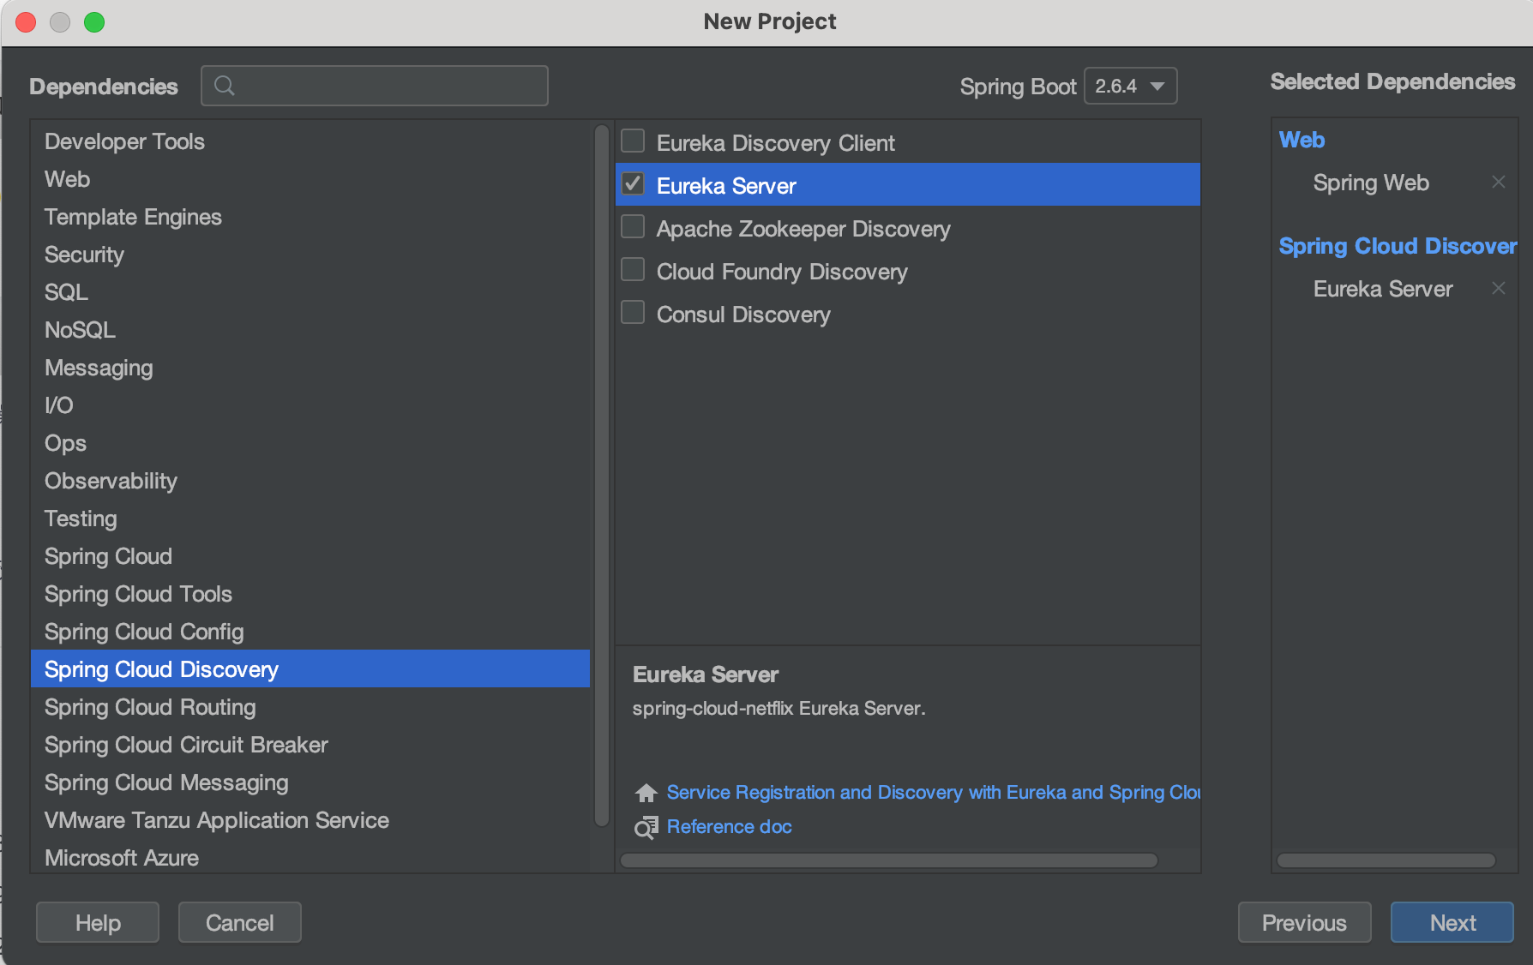Click the reference doc icon
Screen dimensions: 1533x965
(x=646, y=827)
